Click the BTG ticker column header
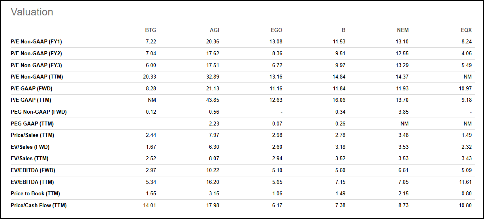This screenshot has height=219, width=484. (151, 30)
